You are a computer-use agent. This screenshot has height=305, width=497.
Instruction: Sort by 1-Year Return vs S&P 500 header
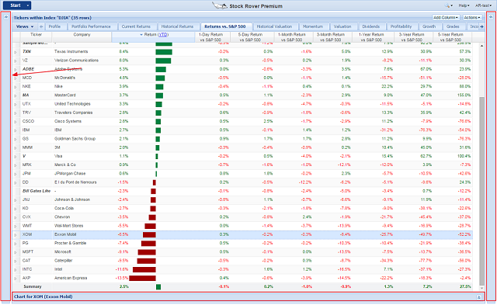[x=371, y=37]
